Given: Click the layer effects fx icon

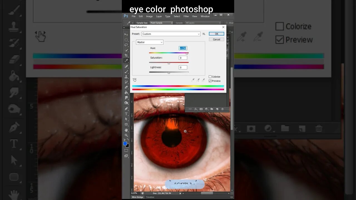Looking at the screenshot, I should click(196, 109).
